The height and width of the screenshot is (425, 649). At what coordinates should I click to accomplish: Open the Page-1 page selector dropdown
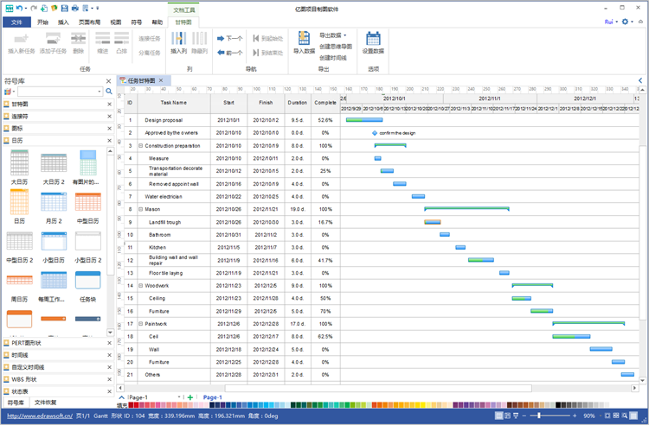point(179,397)
